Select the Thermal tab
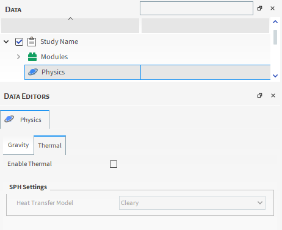The height and width of the screenshot is (230, 282). point(49,145)
